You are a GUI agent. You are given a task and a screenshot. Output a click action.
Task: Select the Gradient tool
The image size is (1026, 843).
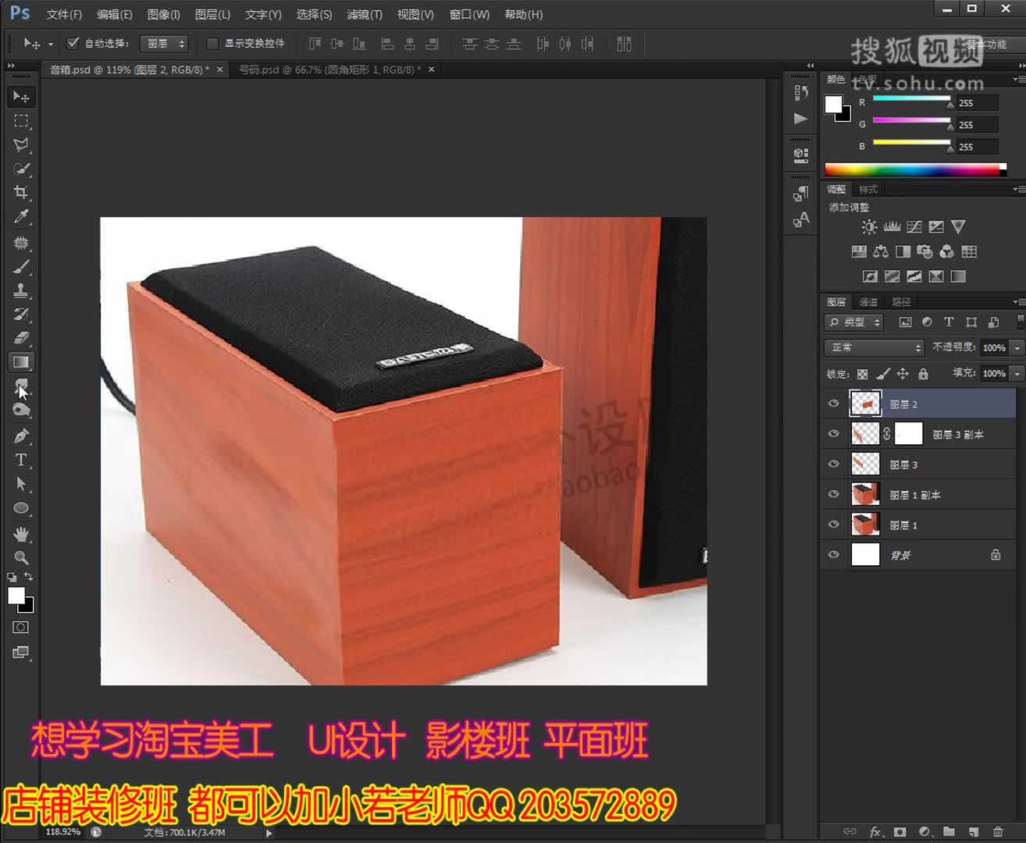21,362
